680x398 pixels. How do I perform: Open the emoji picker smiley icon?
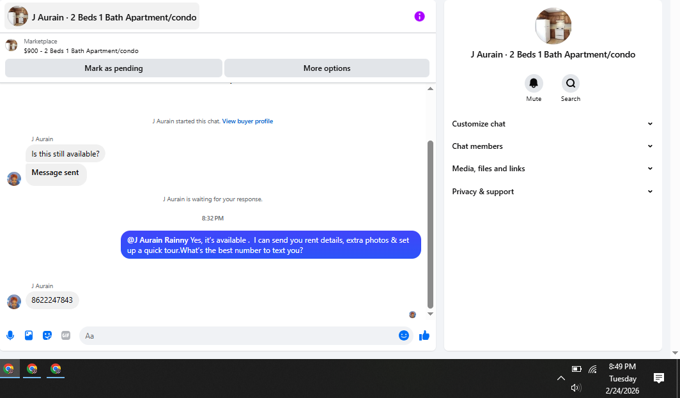[x=404, y=335]
